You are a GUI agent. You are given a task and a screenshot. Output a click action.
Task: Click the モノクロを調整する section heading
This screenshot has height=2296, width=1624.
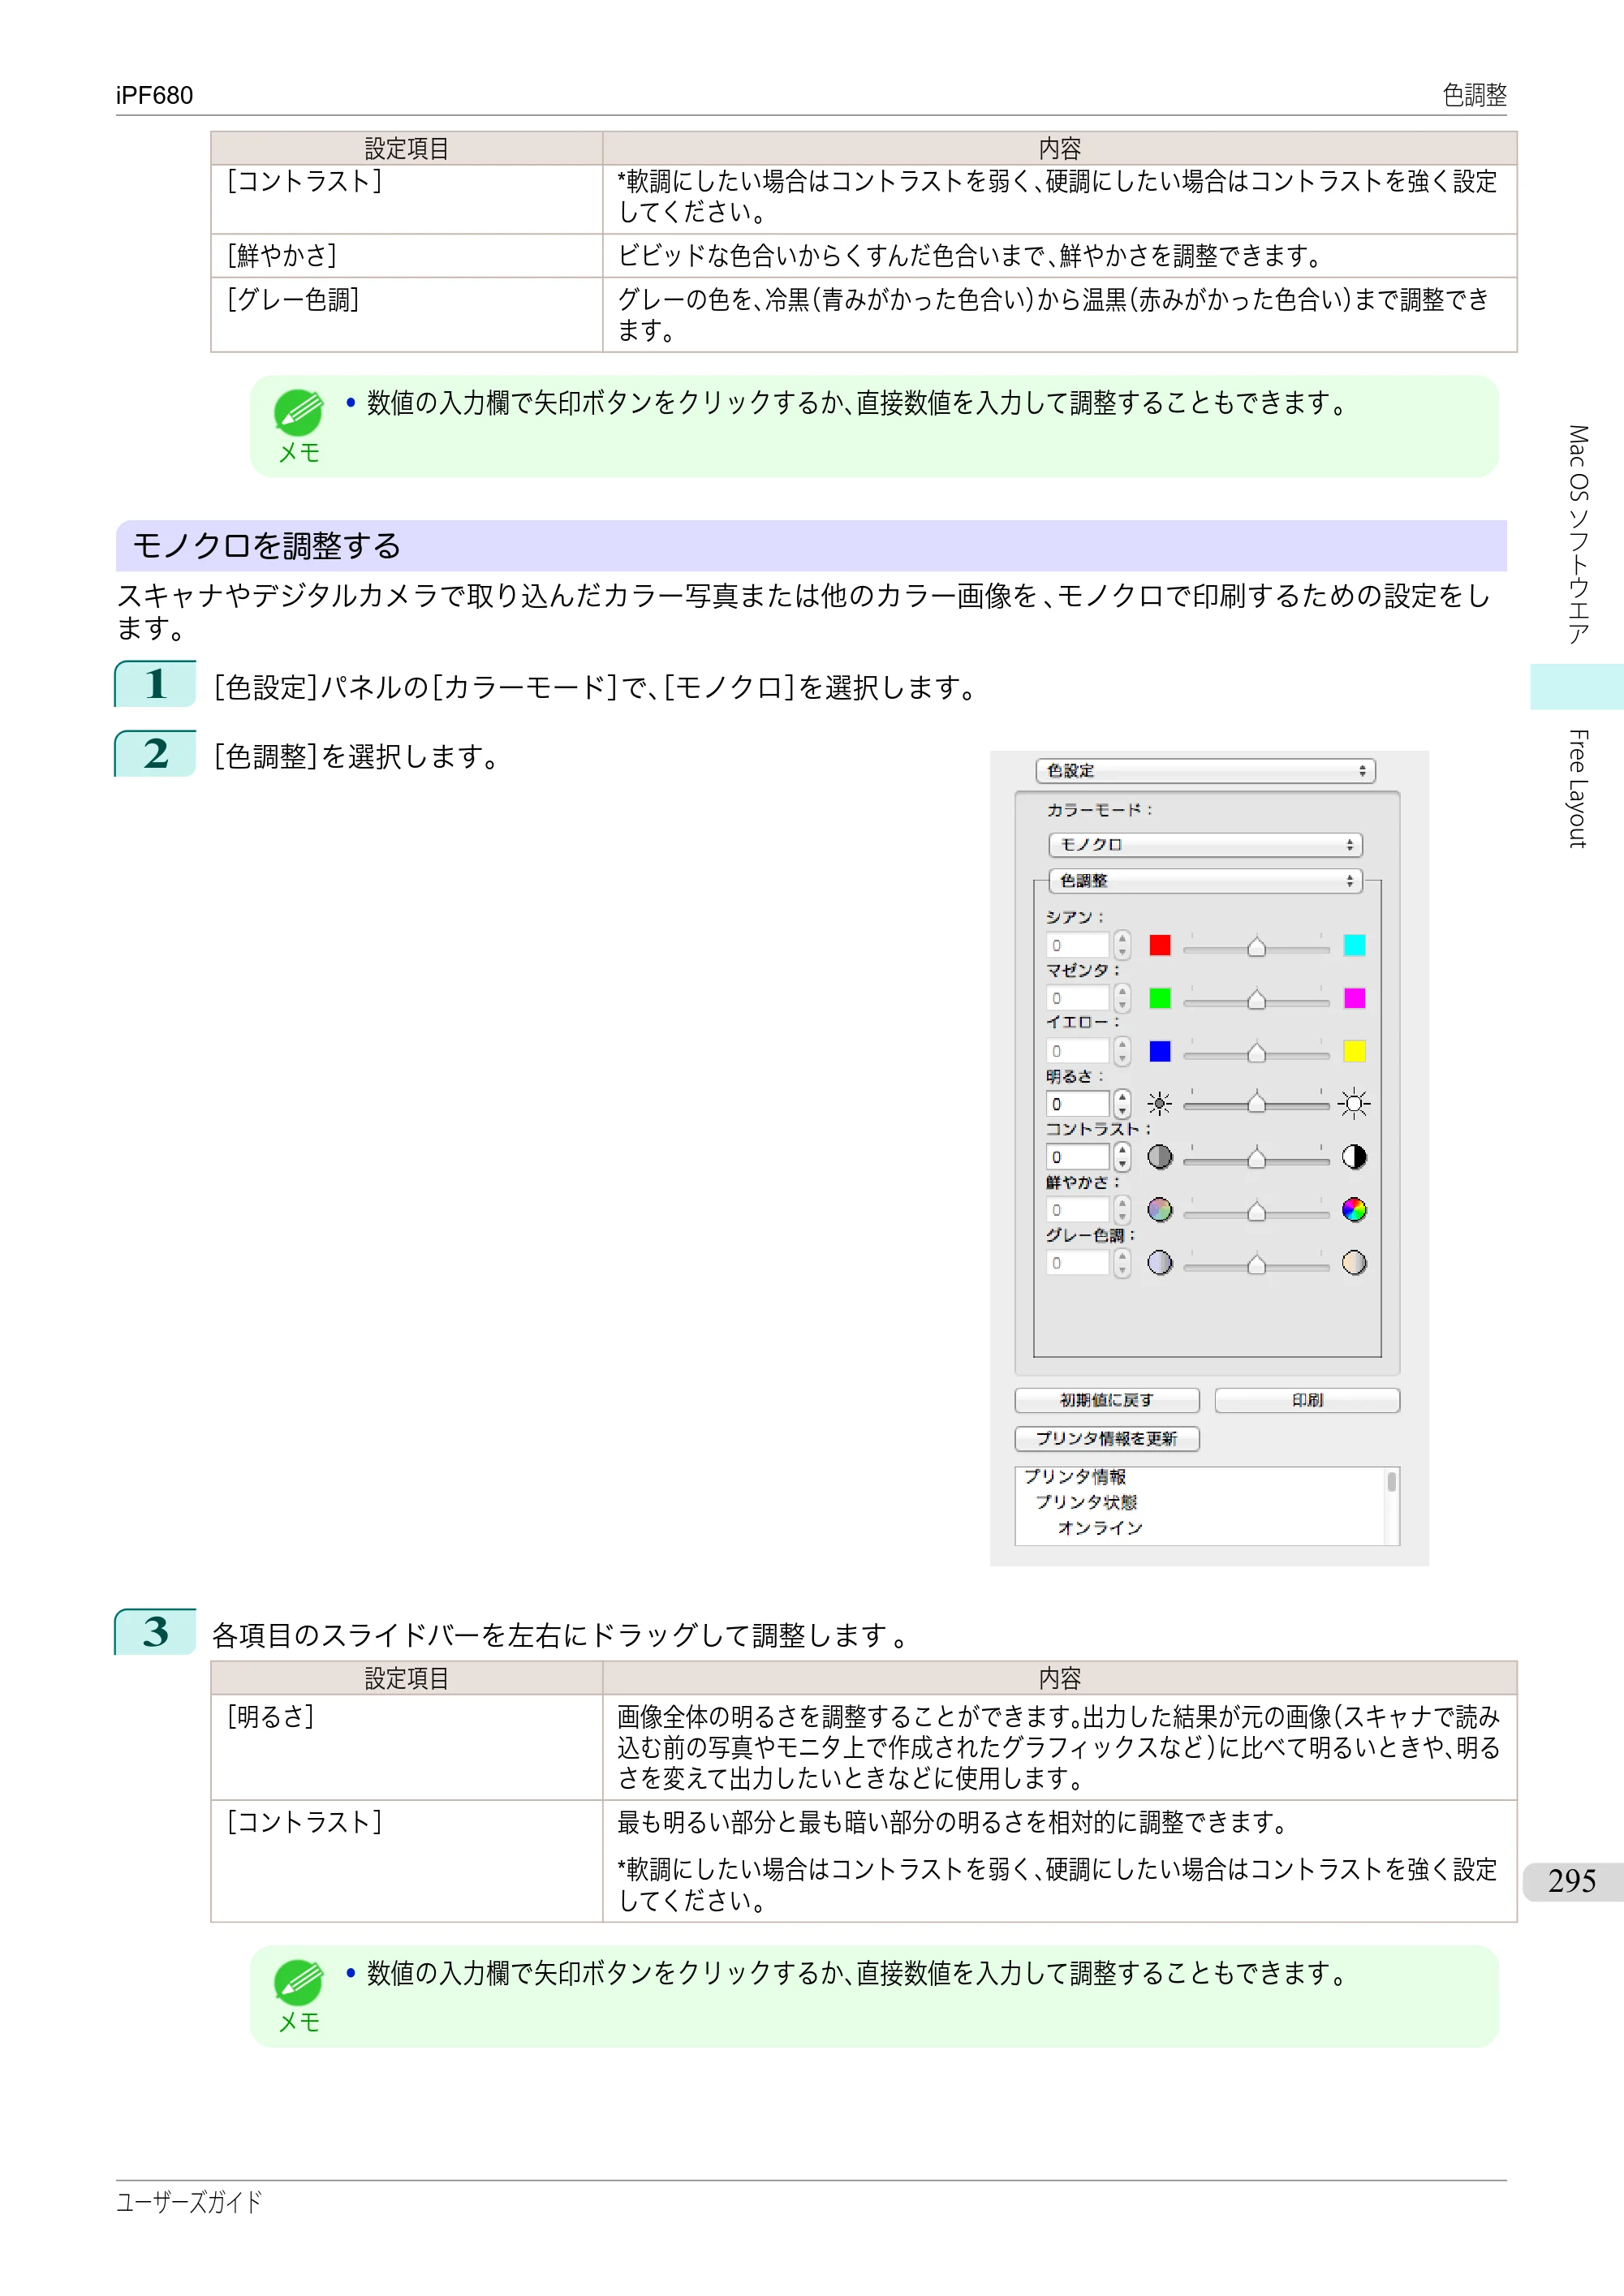[267, 546]
